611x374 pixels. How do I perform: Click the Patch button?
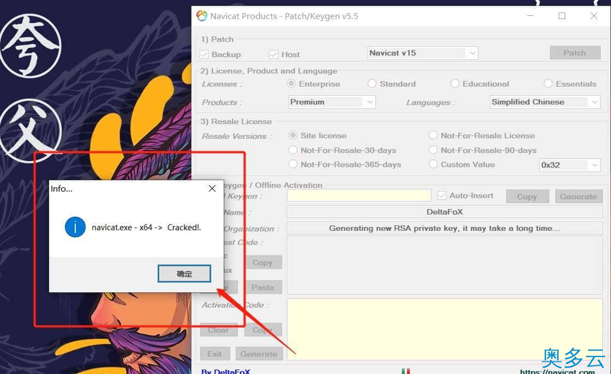(575, 53)
